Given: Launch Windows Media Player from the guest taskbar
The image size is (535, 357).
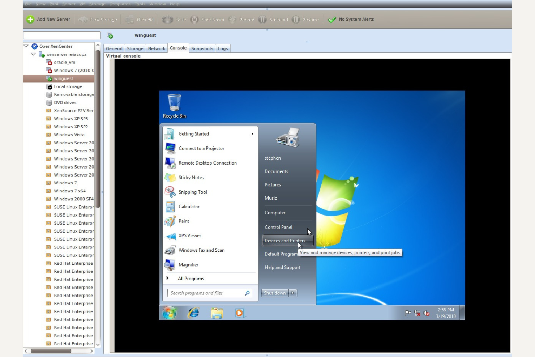Looking at the screenshot, I should (240, 313).
